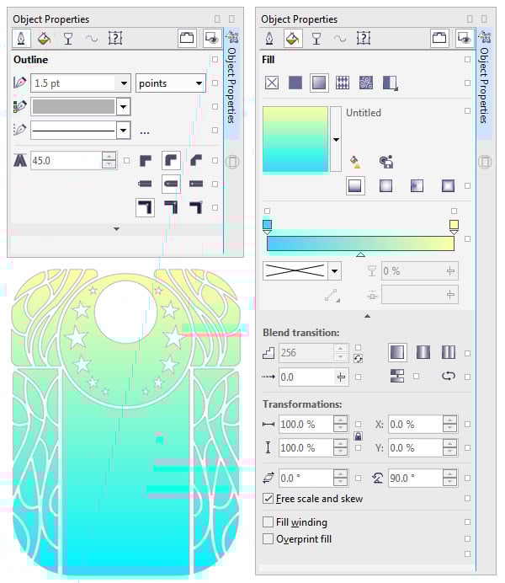
Task: Click the gradient color band
Action: click(360, 243)
